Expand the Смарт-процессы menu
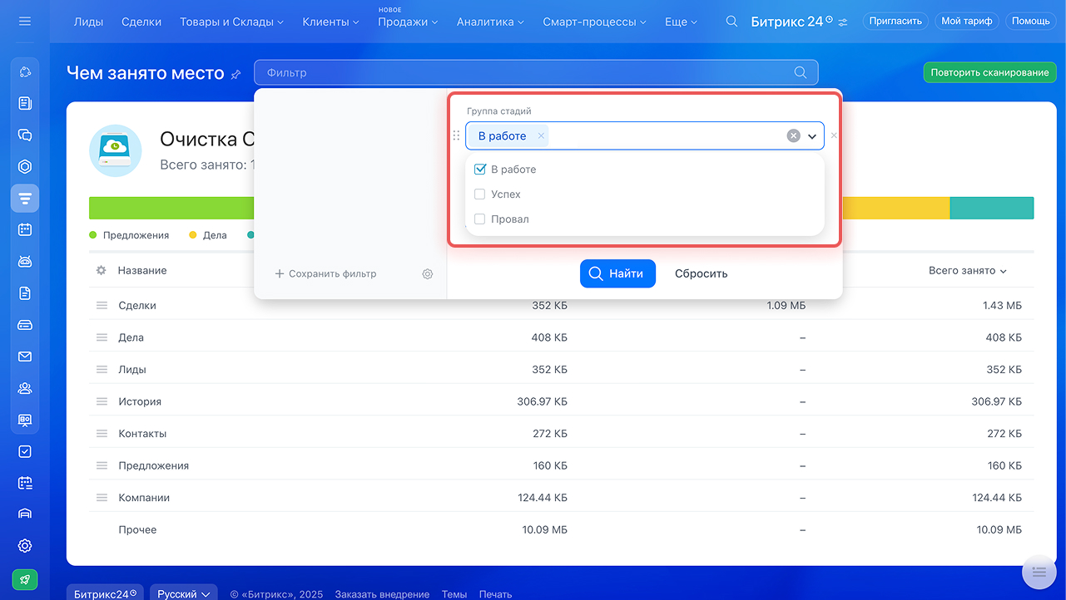The width and height of the screenshot is (1066, 600). (594, 22)
